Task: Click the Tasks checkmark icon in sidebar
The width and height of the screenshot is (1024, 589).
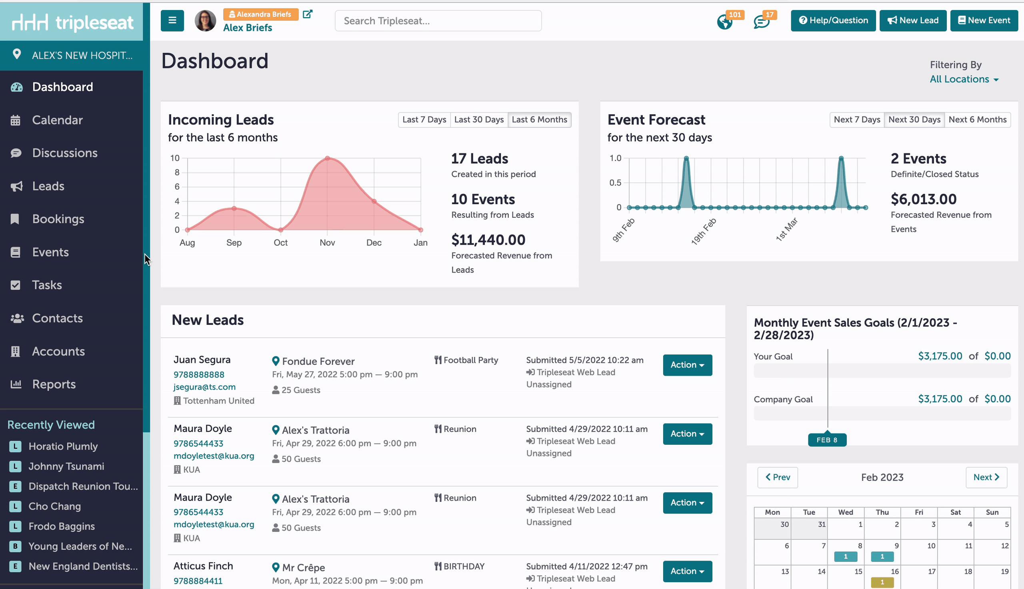Action: click(15, 285)
